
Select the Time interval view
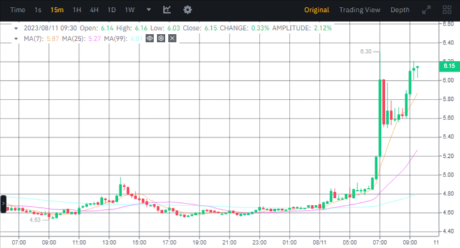pyautogui.click(x=18, y=10)
